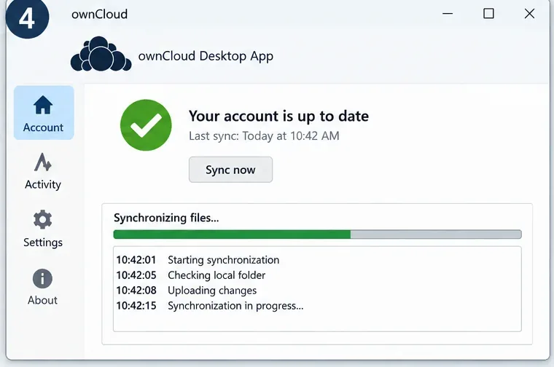The image size is (554, 367).
Task: Select the About label in sidebar
Action: point(42,300)
